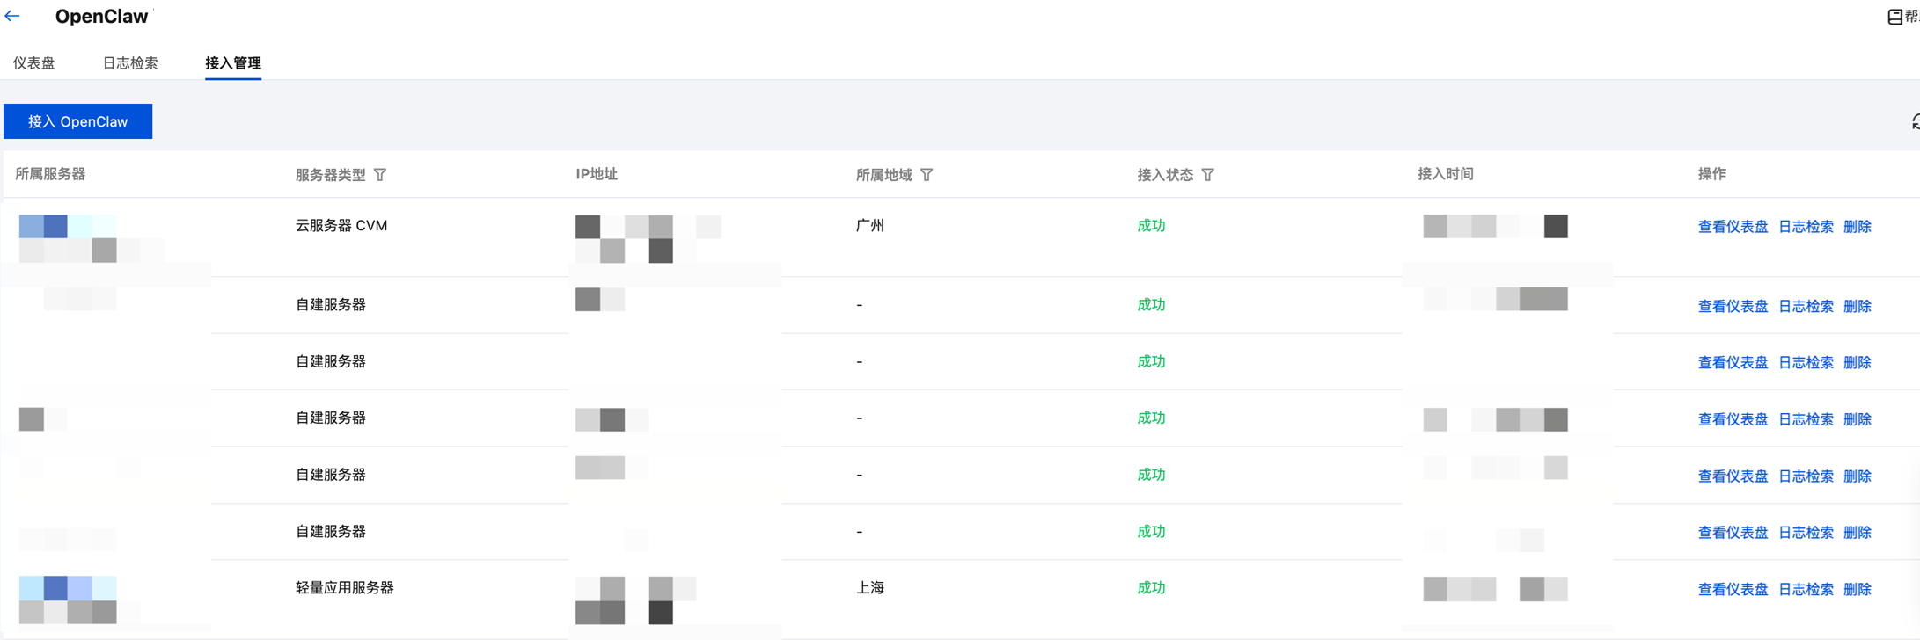Open 日志检索 for the 云服务器 CVM row
1920x640 pixels.
tap(1806, 227)
